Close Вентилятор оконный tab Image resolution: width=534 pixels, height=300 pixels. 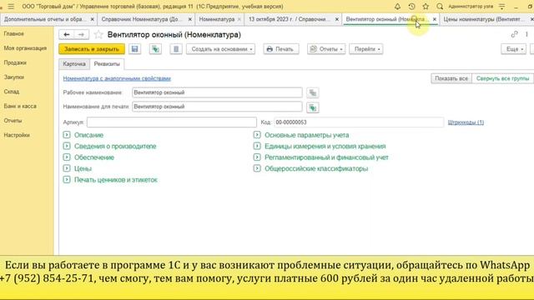point(434,19)
